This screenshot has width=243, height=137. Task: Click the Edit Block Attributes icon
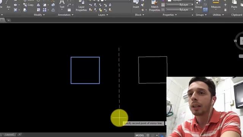click(143, 10)
